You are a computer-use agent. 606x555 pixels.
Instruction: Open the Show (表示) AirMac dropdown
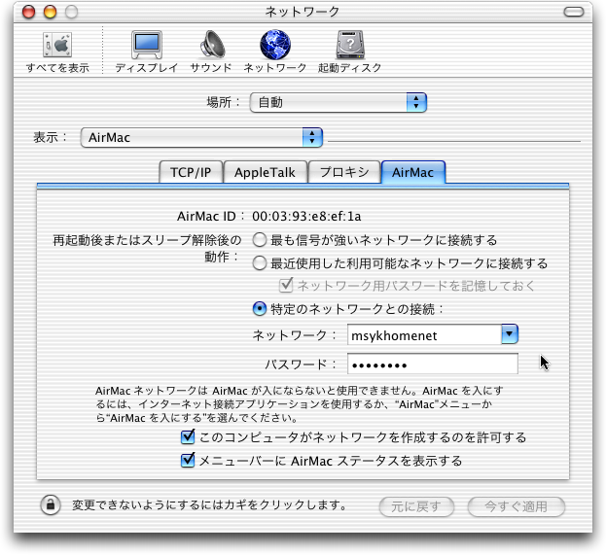201,138
